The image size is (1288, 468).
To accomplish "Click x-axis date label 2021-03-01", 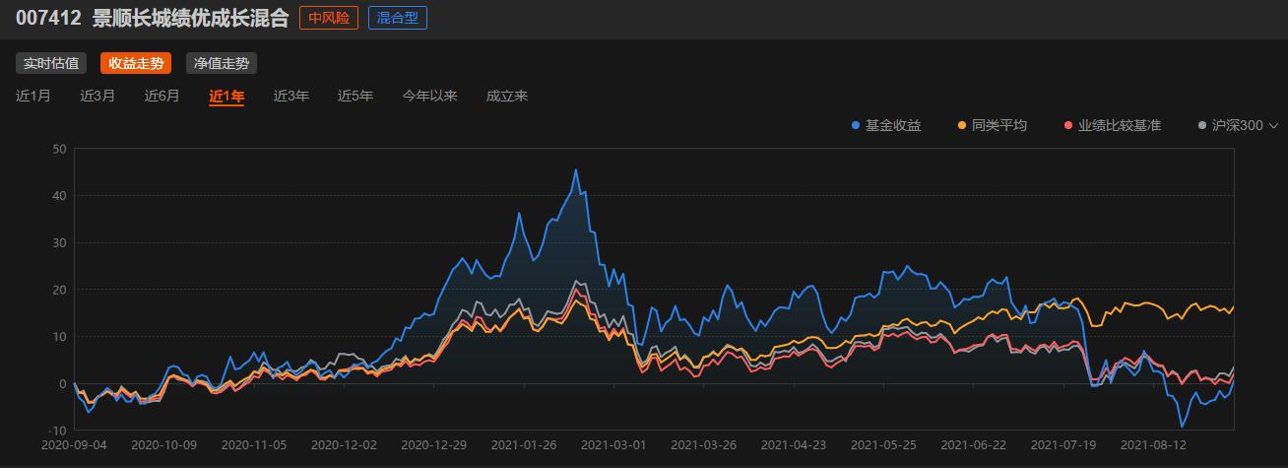I will pos(614,444).
